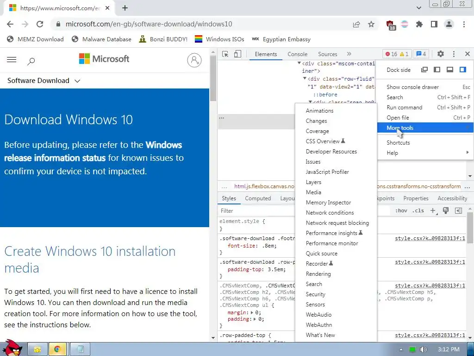Click the Chrome profile avatar
474x356 pixels.
pyautogui.click(x=449, y=24)
